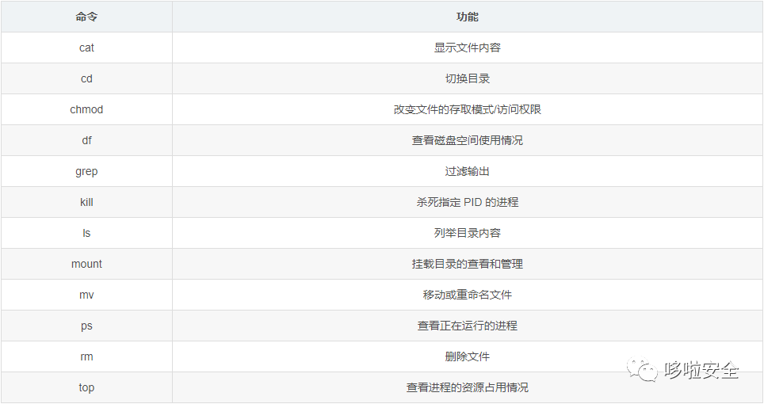The image size is (764, 404).
Task: Click the 过滤输出 description
Action: [468, 171]
